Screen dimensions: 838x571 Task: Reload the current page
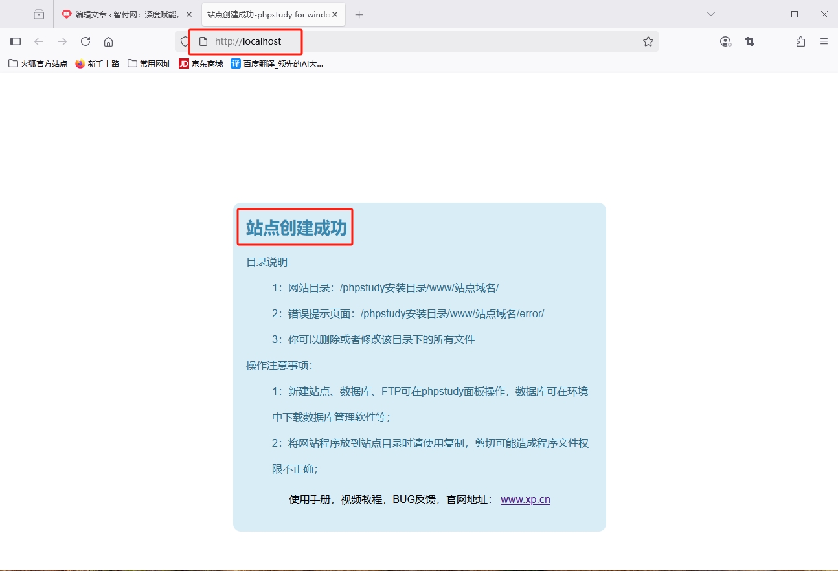(x=85, y=41)
